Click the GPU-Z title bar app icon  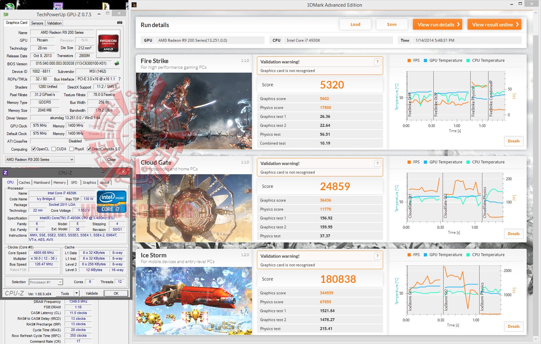click(x=6, y=14)
